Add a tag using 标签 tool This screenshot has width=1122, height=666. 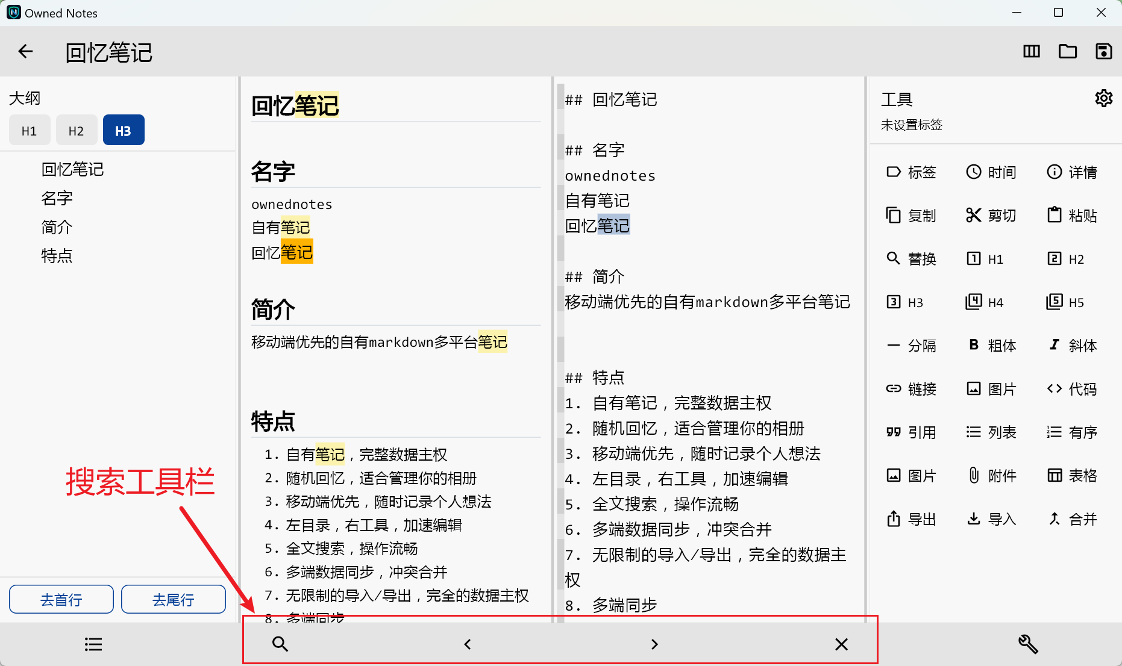pyautogui.click(x=911, y=172)
